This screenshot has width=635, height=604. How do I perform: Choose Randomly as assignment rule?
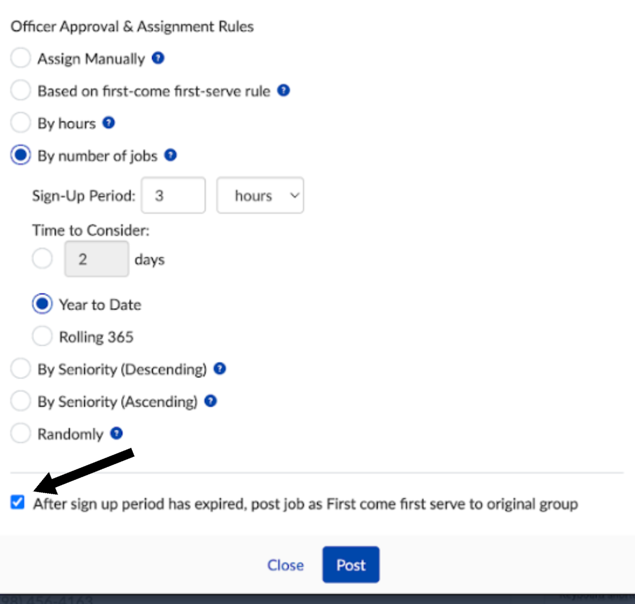coord(20,433)
